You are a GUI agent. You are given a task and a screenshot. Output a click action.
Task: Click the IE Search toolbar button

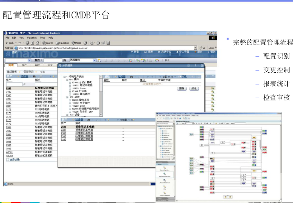click(x=48, y=43)
